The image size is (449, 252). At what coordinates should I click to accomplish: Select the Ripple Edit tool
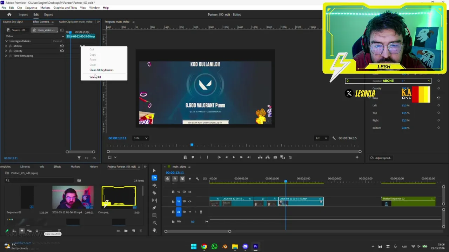pyautogui.click(x=154, y=185)
